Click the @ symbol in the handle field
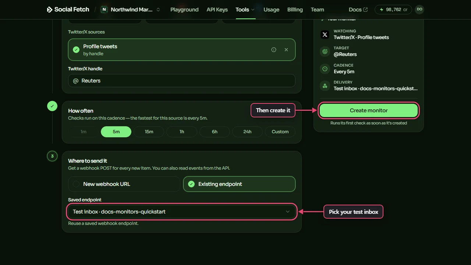This screenshot has width=471, height=265. [76, 81]
